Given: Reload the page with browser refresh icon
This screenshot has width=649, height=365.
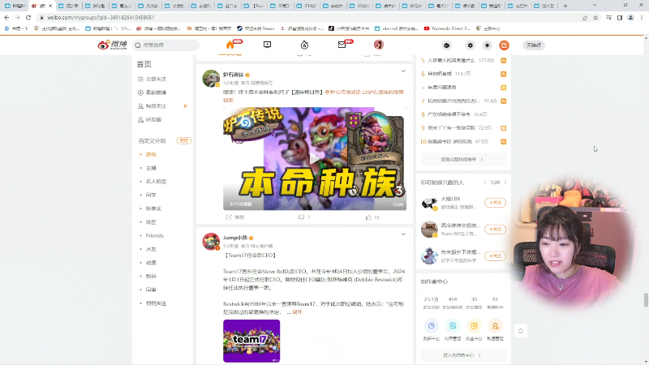Looking at the screenshot, I should pyautogui.click(x=28, y=17).
